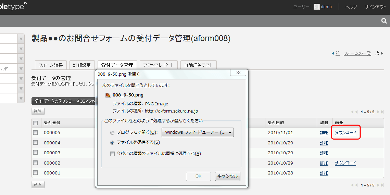Screen dimensions: 390x195
Task: Expand the second sidebar menu arrow
Action: pyautogui.click(x=21, y=49)
